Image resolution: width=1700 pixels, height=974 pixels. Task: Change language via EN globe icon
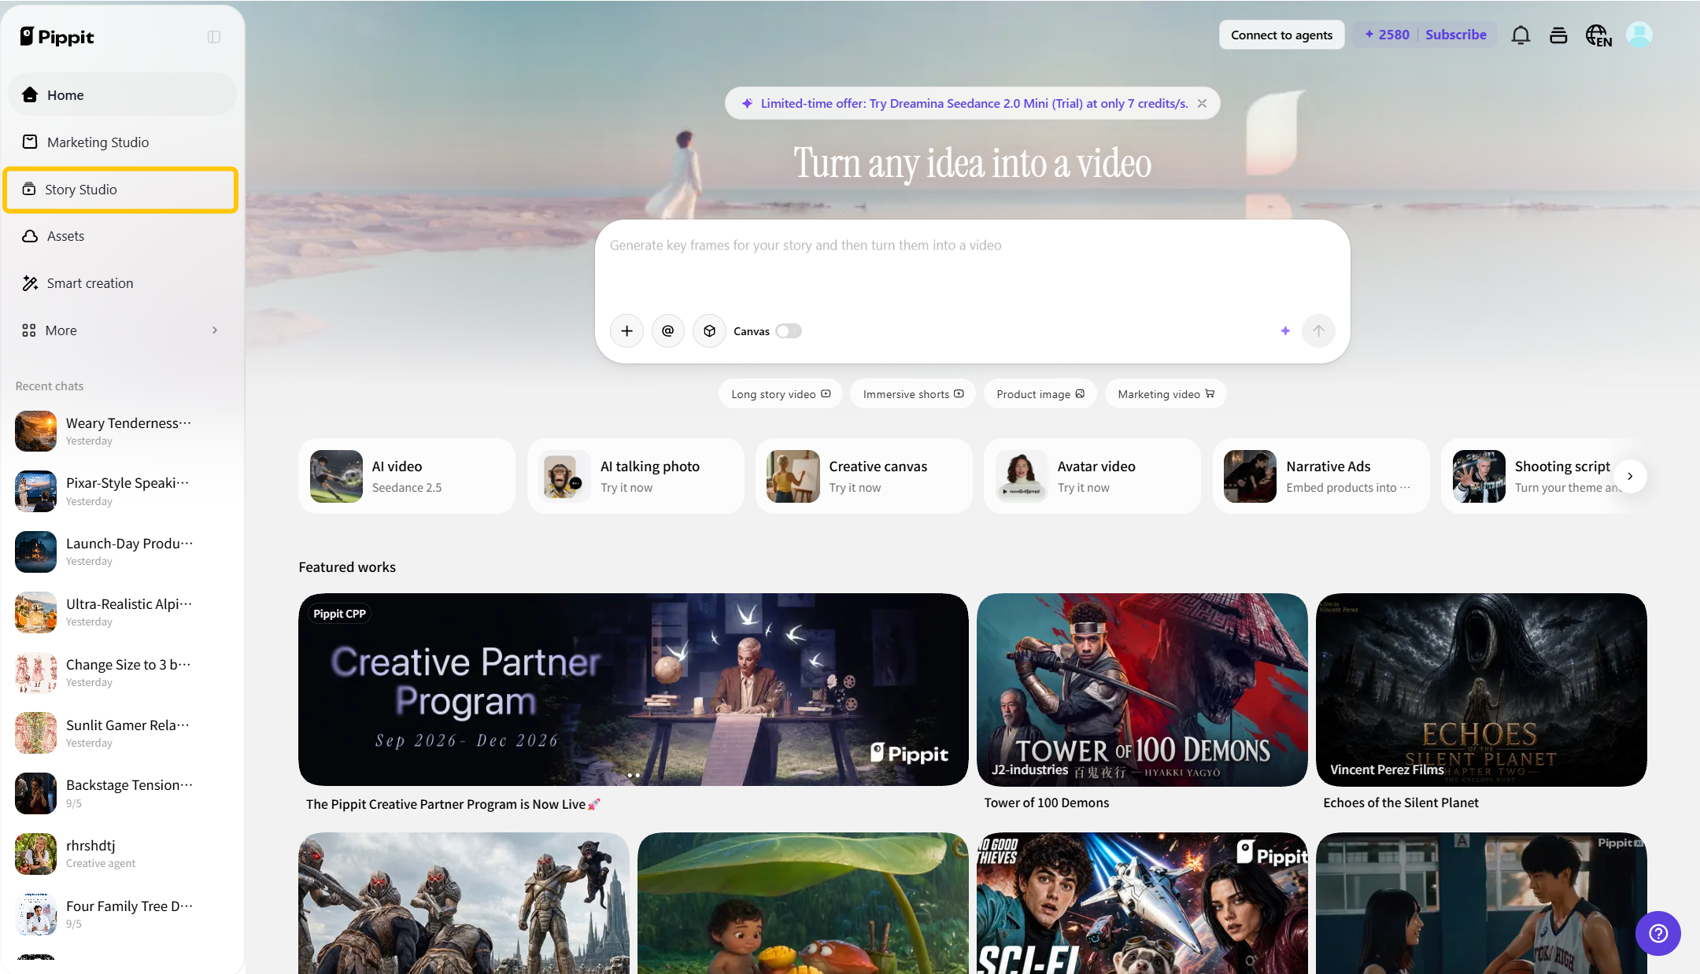point(1598,35)
